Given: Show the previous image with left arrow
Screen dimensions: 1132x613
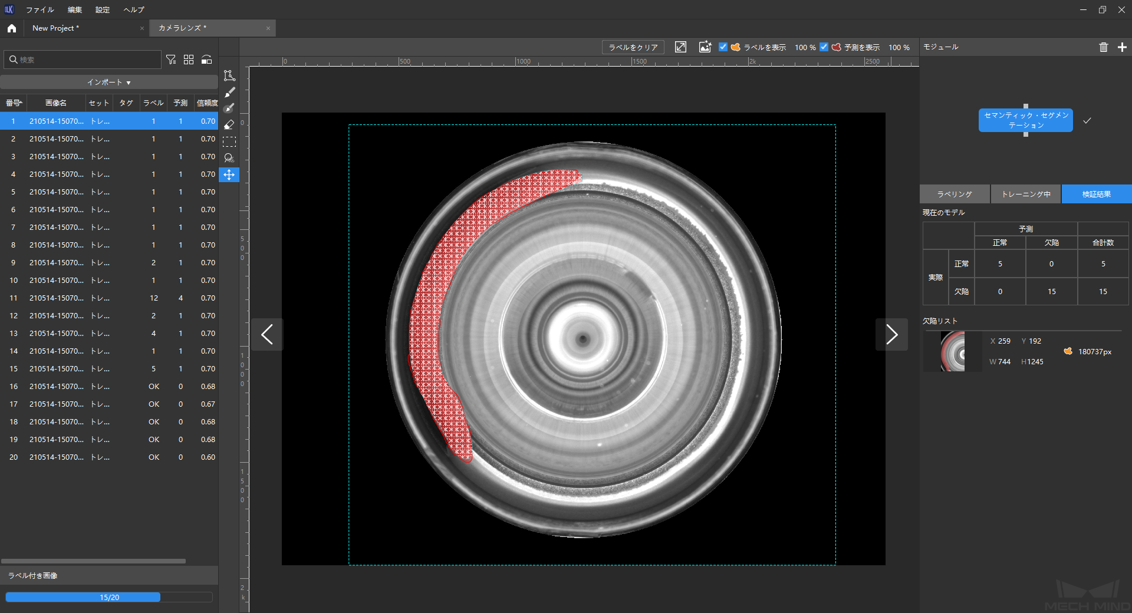Looking at the screenshot, I should click(x=267, y=334).
